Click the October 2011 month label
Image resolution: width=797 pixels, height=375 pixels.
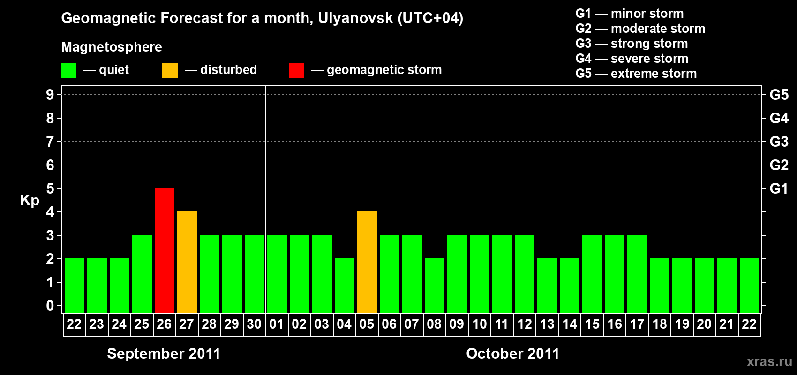coord(512,353)
